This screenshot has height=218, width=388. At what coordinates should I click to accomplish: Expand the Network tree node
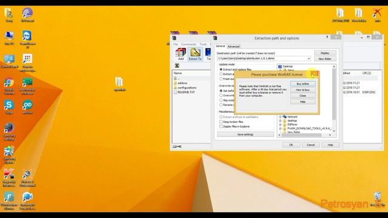point(280,117)
